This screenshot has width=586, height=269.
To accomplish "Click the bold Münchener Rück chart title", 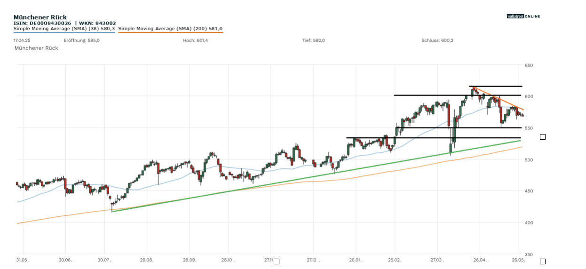I will (x=40, y=17).
